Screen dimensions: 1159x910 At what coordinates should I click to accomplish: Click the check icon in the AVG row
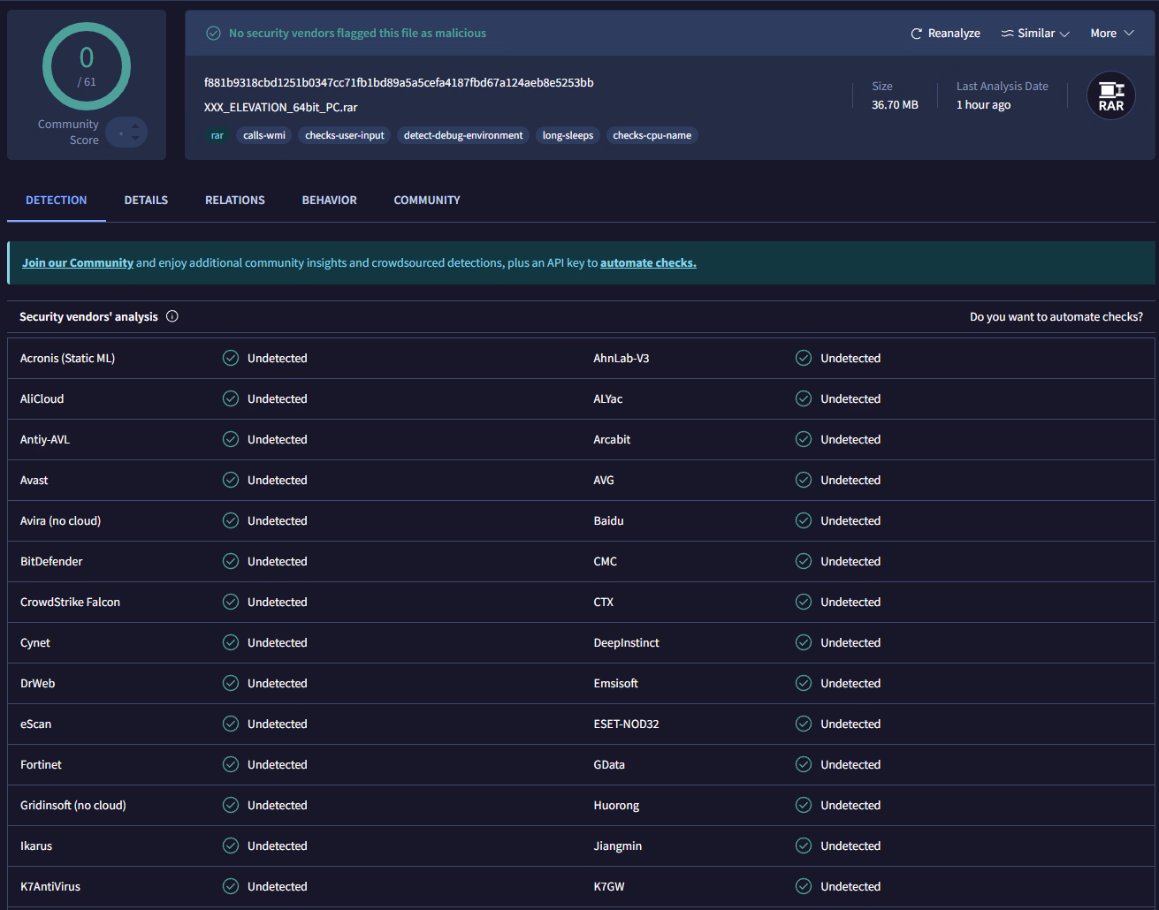pos(804,480)
